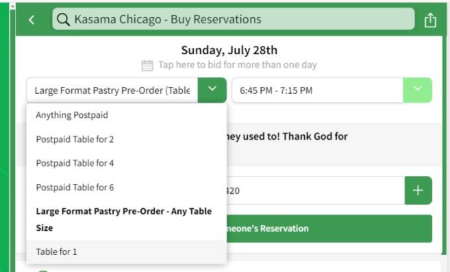Choose Table for 1 option

pos(56,252)
